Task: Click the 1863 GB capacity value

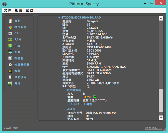Action: (x=93, y=80)
